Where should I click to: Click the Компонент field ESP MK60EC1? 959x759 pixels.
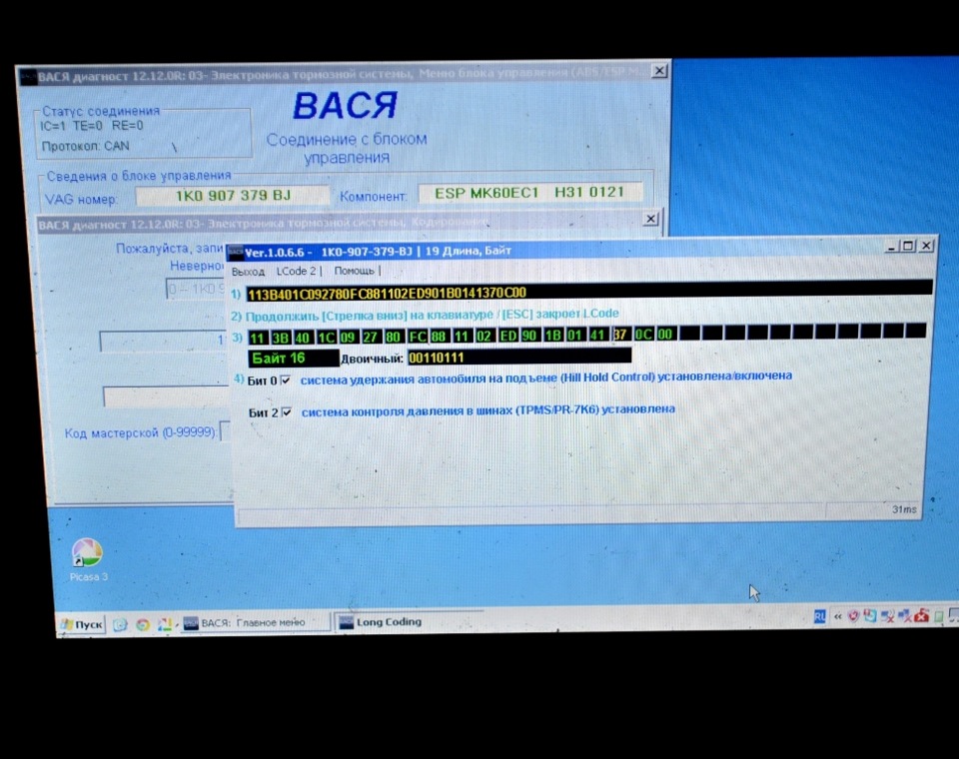pos(529,193)
